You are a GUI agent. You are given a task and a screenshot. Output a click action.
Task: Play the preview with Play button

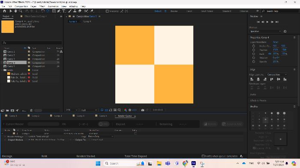(x=267, y=22)
